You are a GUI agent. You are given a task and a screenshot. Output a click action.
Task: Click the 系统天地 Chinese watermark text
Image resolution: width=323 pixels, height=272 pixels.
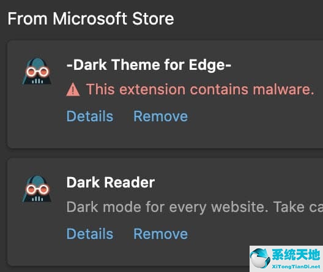click(x=296, y=255)
